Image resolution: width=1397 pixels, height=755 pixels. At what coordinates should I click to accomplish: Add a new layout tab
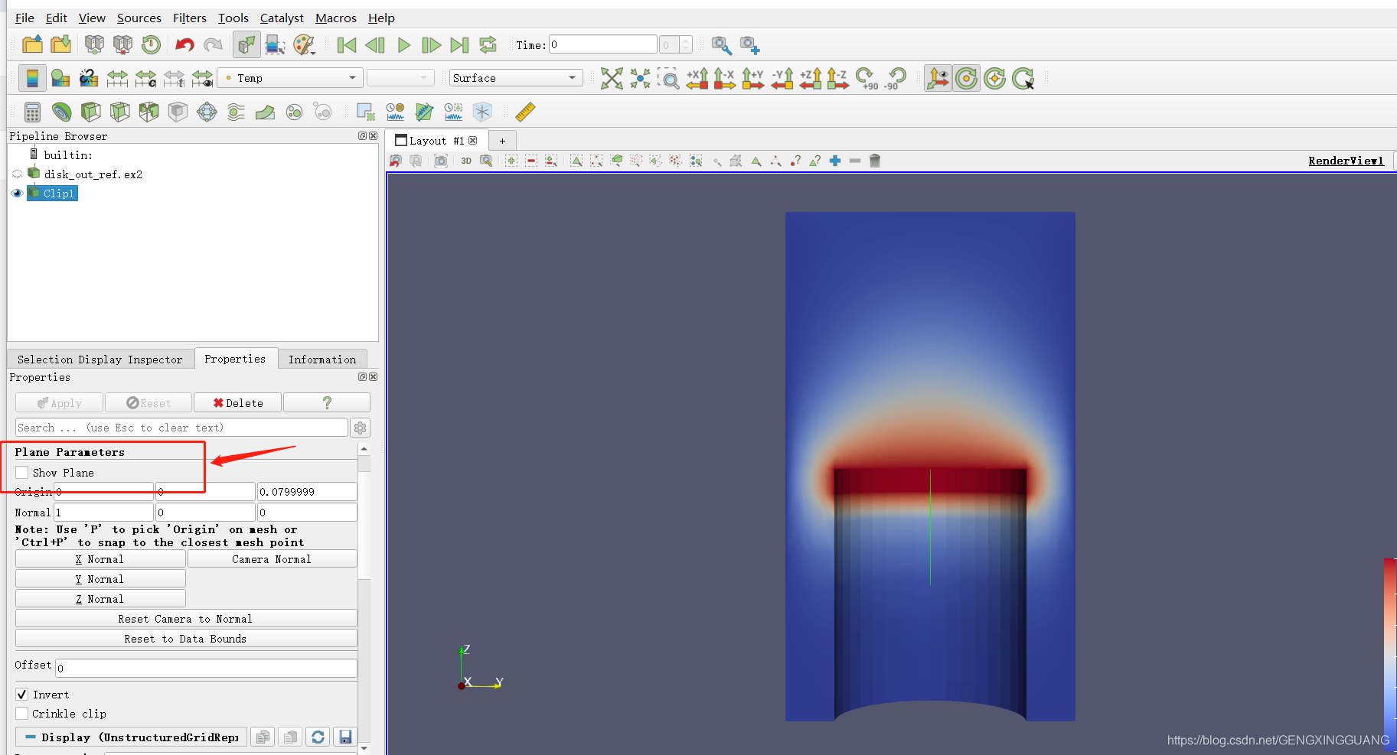coord(502,141)
